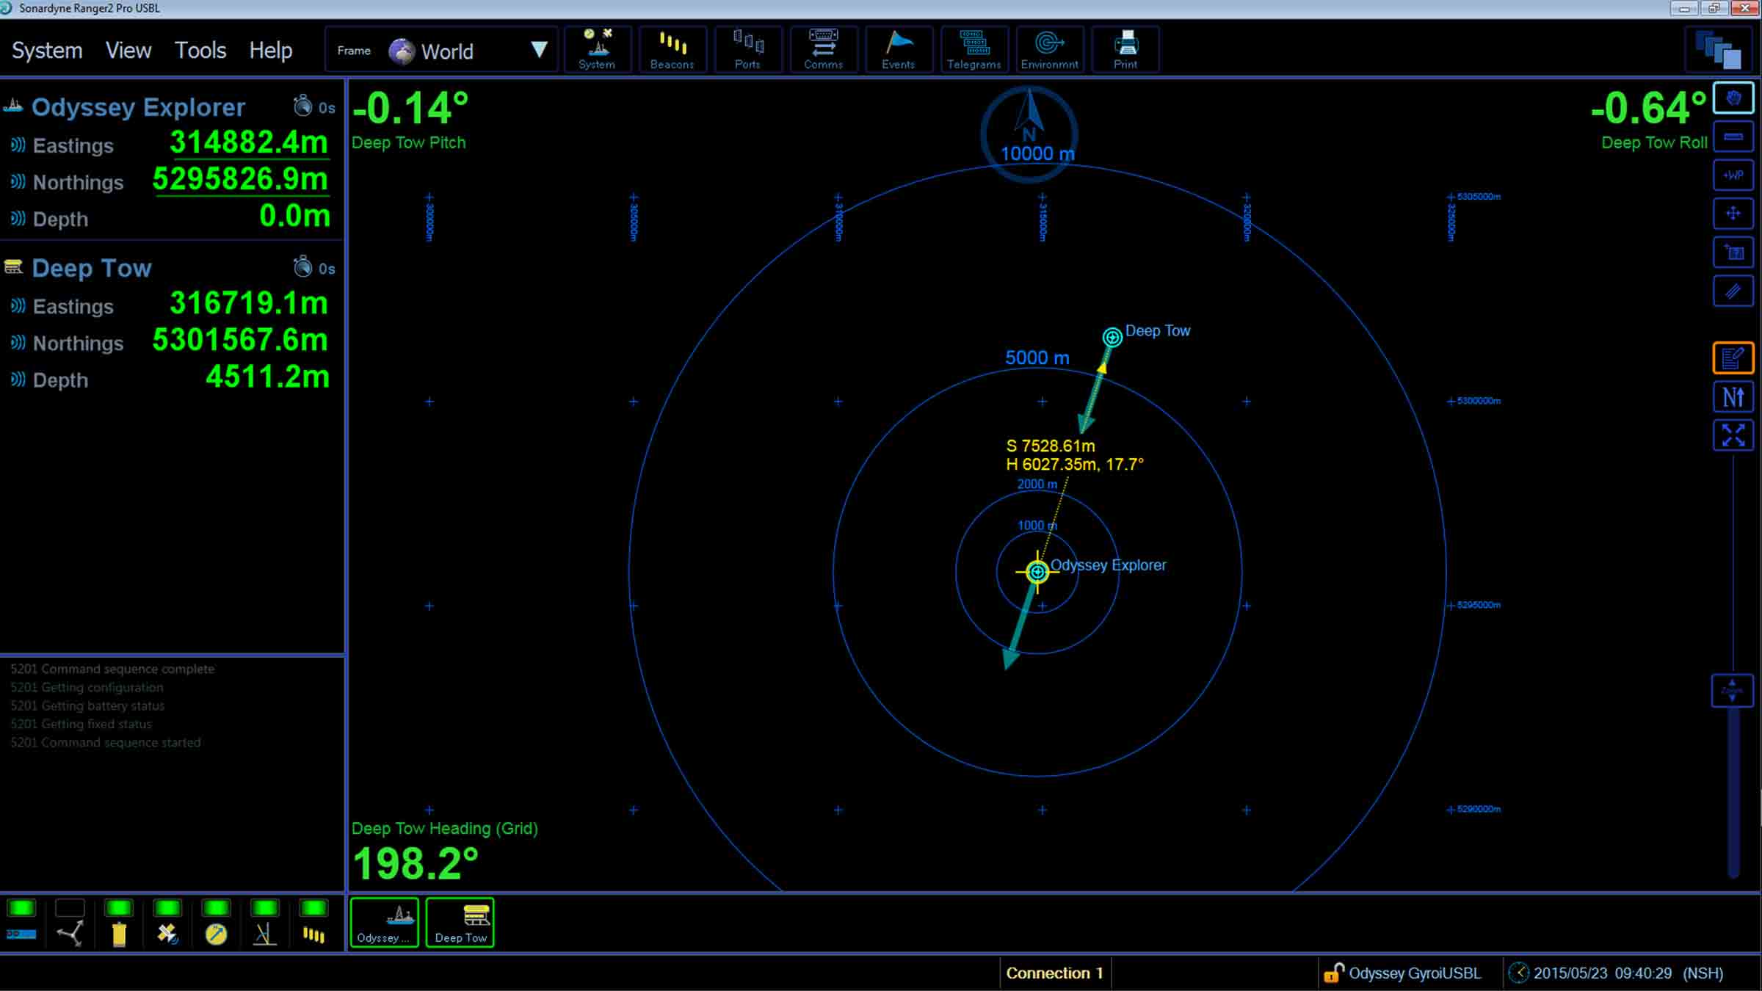This screenshot has height=991, width=1762.
Task: Click green indicator above GPS satellite icon
Action: pyautogui.click(x=167, y=908)
